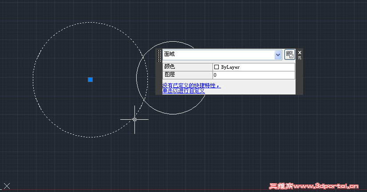Click the 单击以进行自定义 link line
367x192 pixels.
point(184,91)
